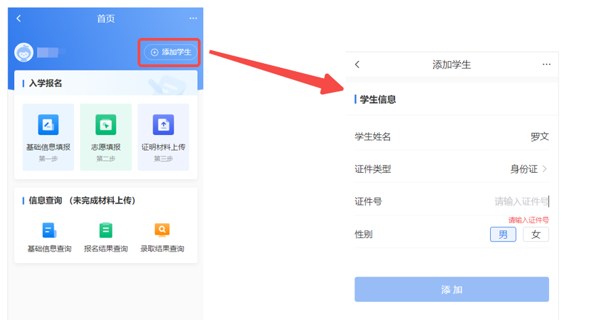Click the 添加 submit button

pyautogui.click(x=451, y=289)
